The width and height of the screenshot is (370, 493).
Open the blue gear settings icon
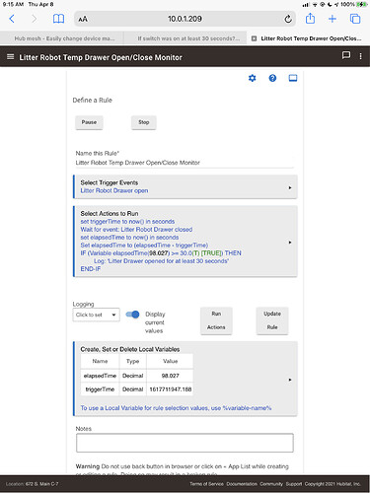(253, 78)
